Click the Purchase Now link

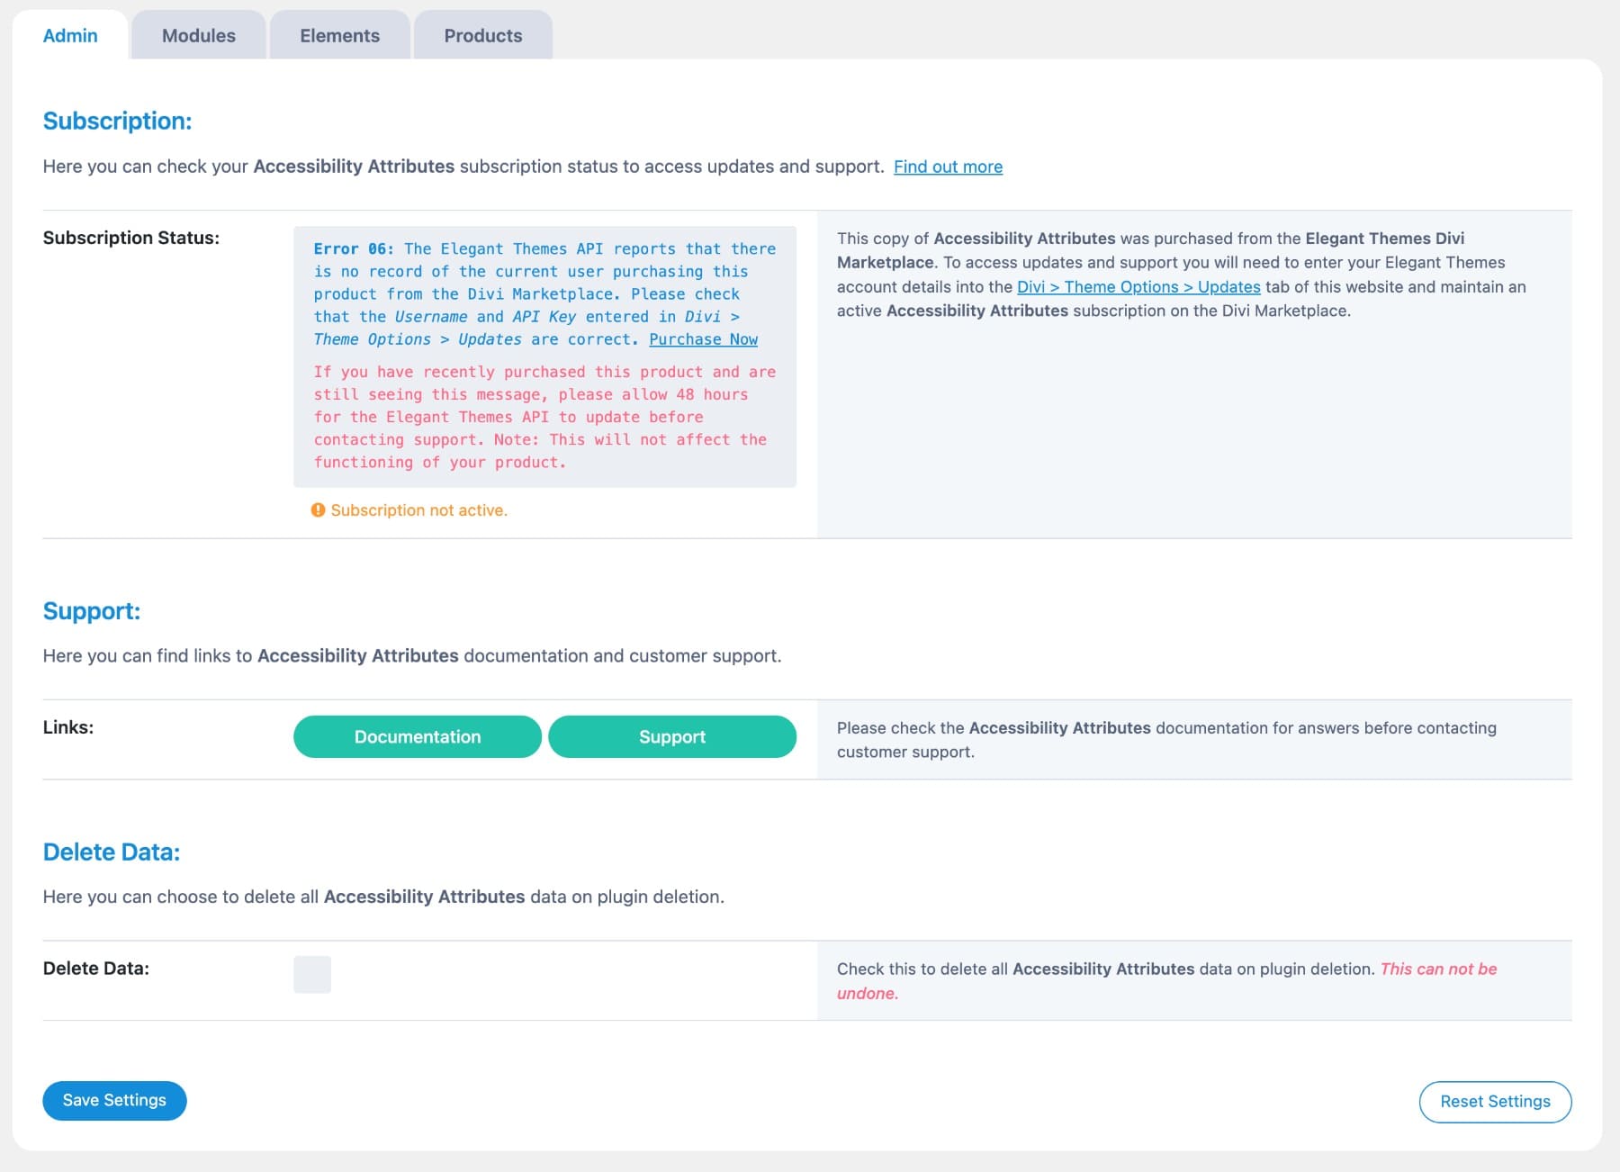(703, 339)
